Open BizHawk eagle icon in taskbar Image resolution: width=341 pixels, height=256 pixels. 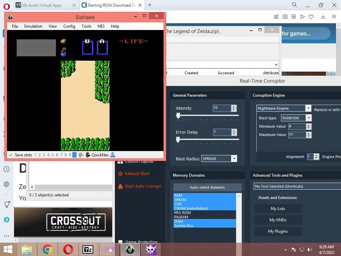[130, 249]
